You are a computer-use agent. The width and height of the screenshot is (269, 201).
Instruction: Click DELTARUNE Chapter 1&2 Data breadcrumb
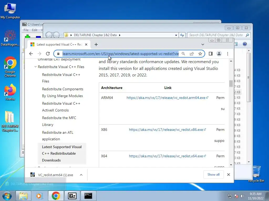point(95,35)
